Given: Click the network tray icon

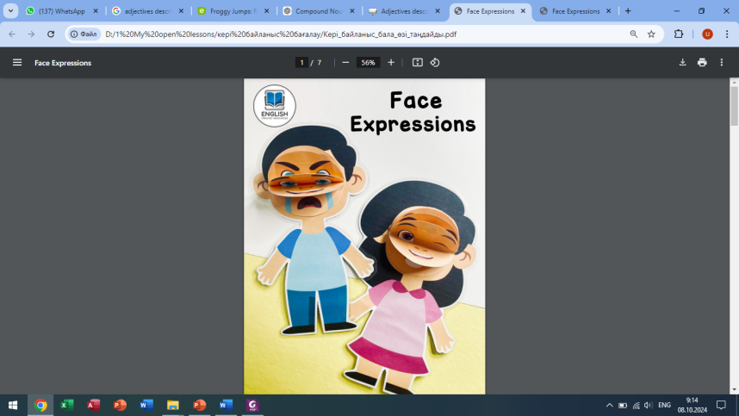Looking at the screenshot, I should [637, 405].
